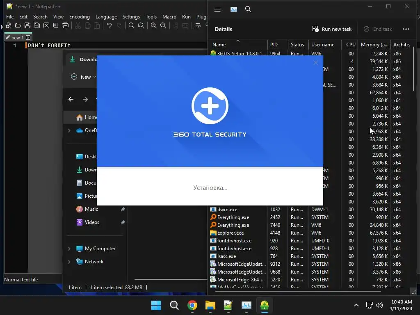
Task: Click the pin icon beside Videos
Action: [x=123, y=222]
